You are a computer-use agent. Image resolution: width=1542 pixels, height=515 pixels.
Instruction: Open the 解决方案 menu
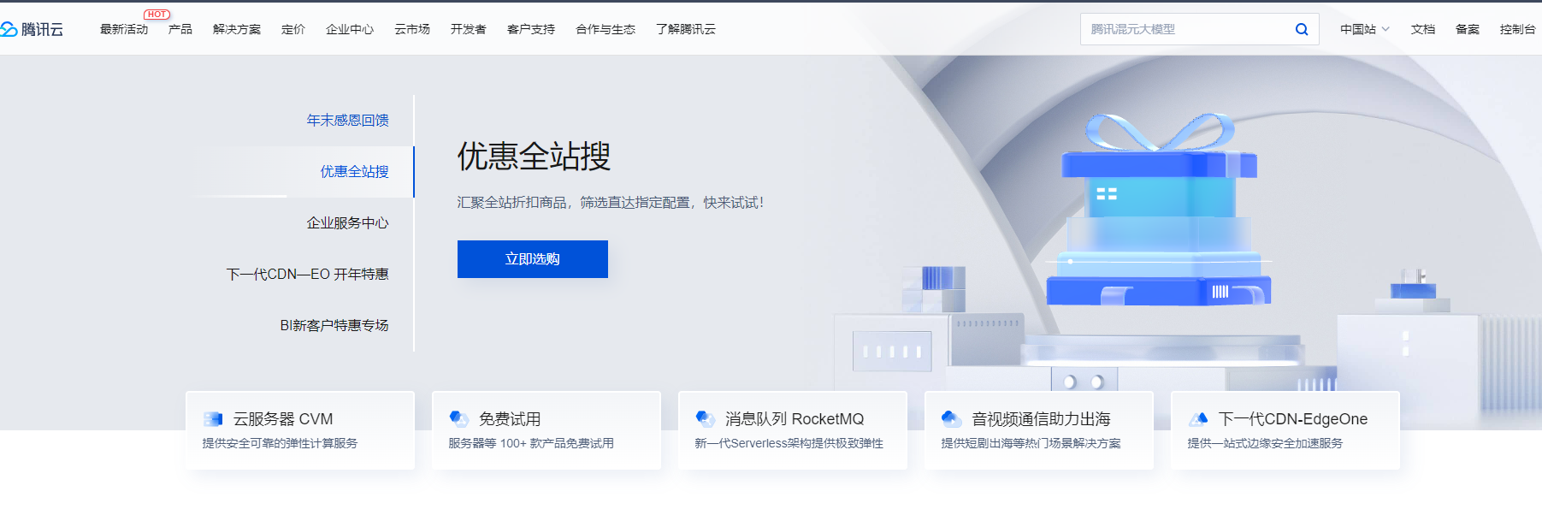[x=237, y=29]
